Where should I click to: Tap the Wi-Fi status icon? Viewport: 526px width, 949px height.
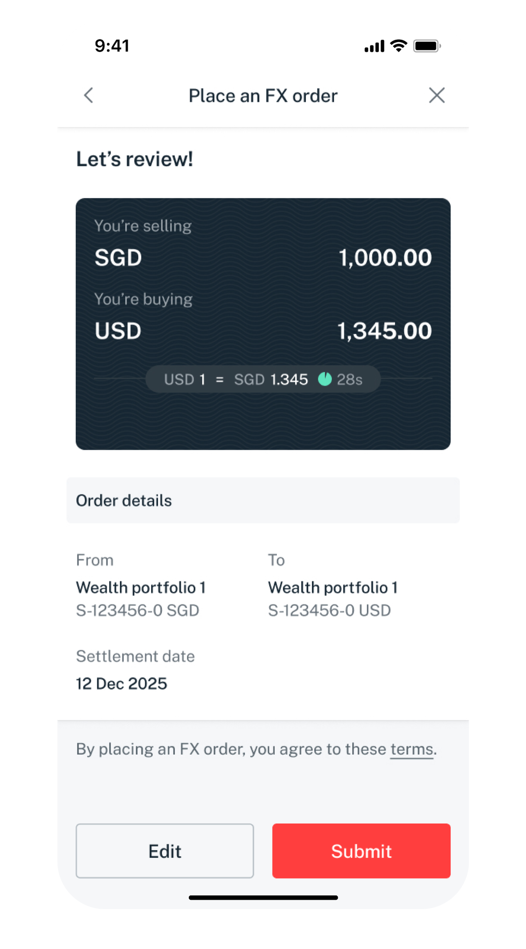tap(399, 46)
